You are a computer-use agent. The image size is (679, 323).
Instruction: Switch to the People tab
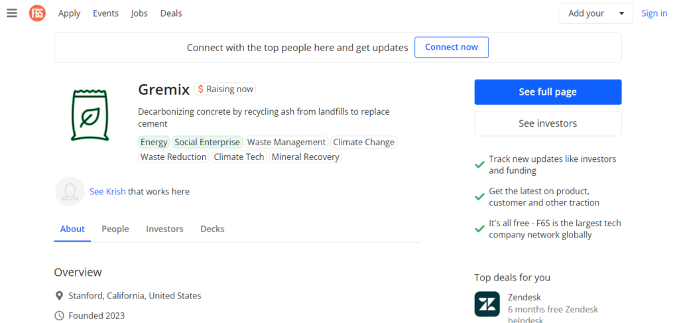[115, 229]
